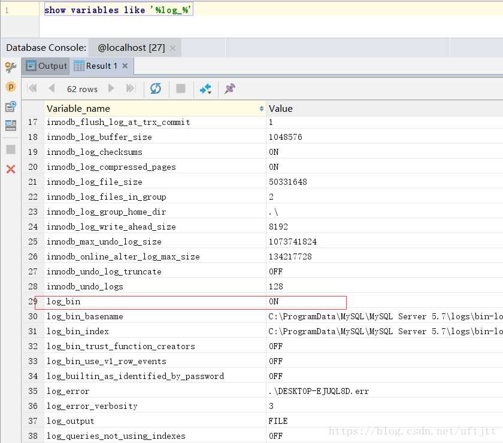This screenshot has height=443, width=503.
Task: Click row number 17 header
Action: tap(33, 122)
